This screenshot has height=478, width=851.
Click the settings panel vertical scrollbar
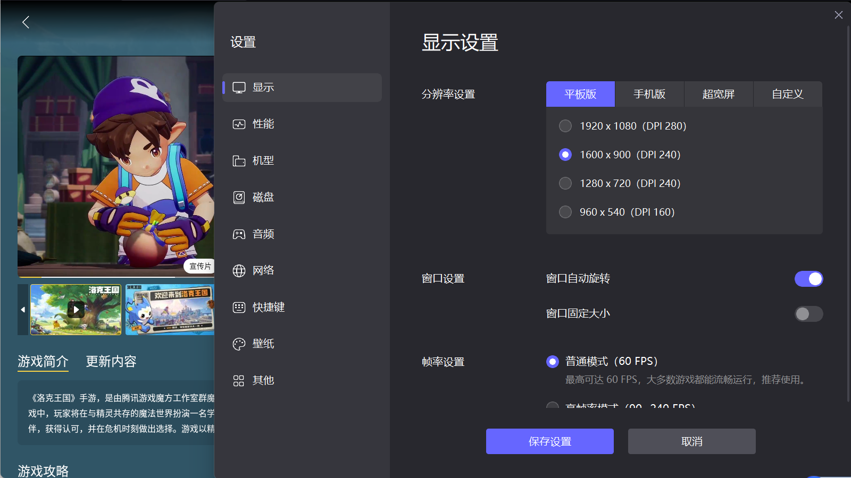[848, 212]
